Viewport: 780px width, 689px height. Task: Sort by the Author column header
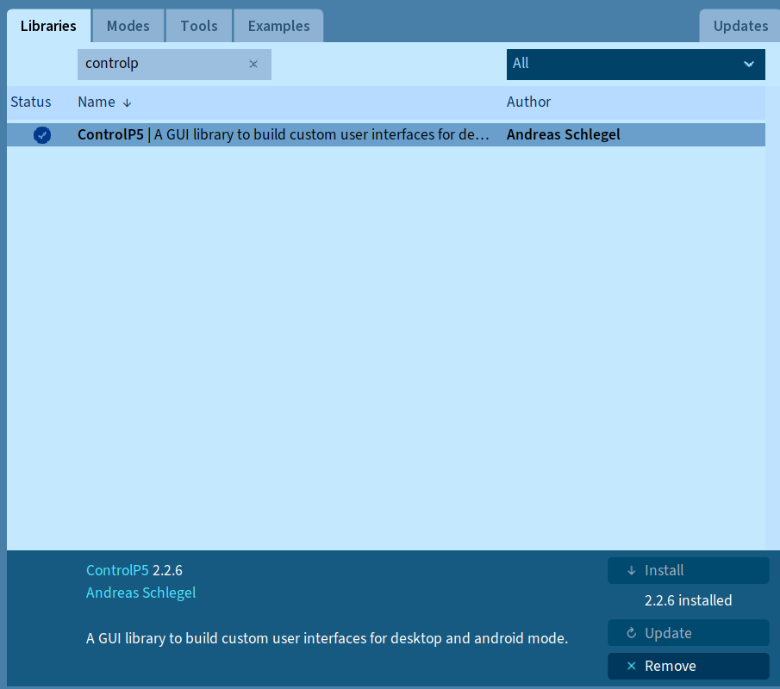point(529,102)
